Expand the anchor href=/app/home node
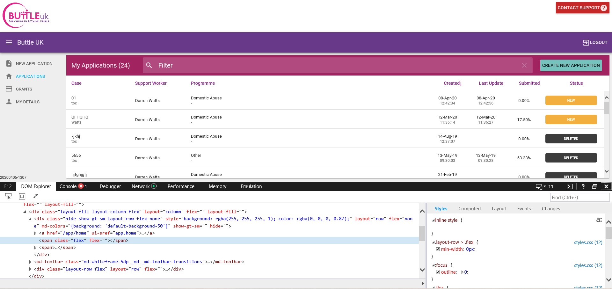Image resolution: width=612 pixels, height=289 pixels. 35,233
